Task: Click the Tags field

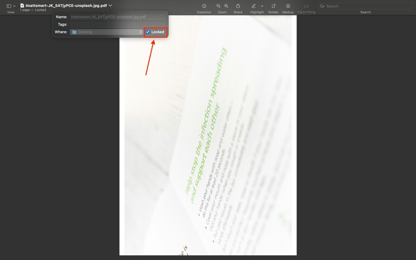Action: [117, 24]
